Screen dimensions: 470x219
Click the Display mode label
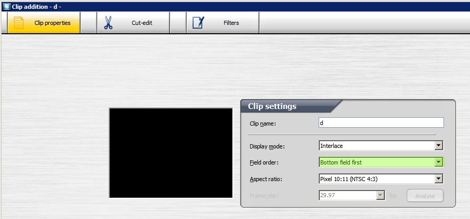(267, 146)
